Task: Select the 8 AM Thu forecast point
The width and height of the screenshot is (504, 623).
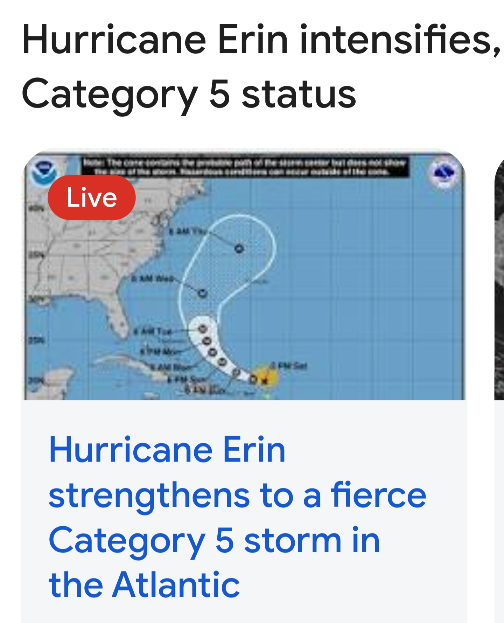Action: [239, 249]
